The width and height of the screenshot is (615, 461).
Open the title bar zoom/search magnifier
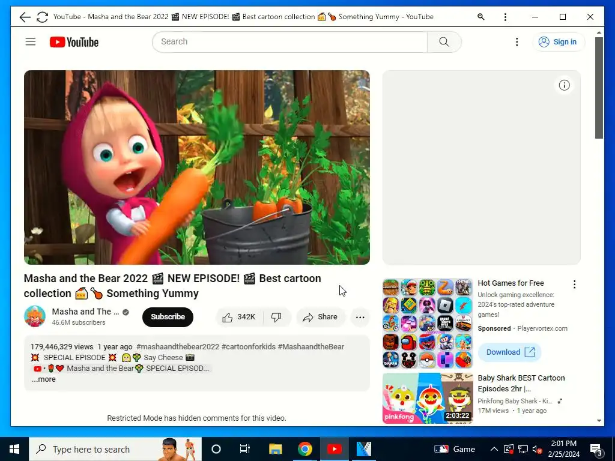(481, 17)
